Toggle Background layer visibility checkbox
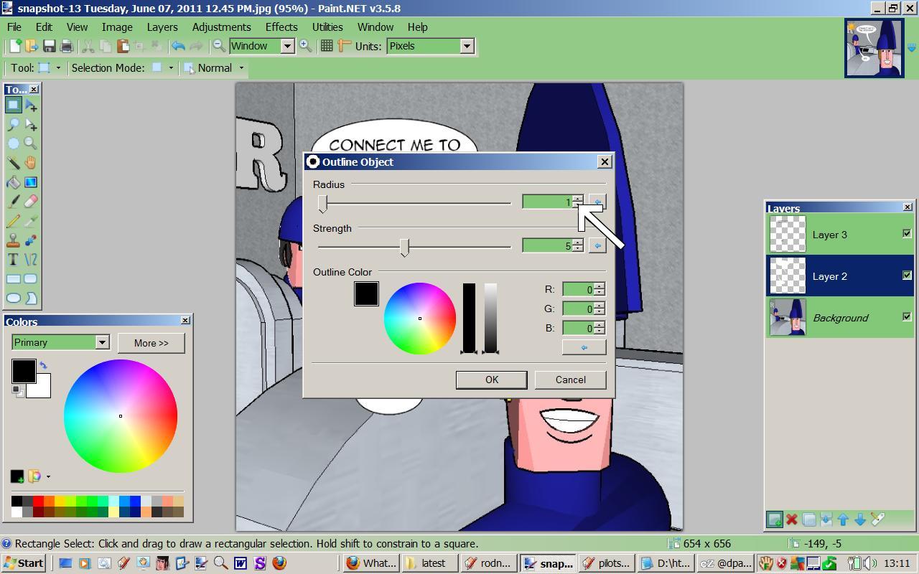 click(x=907, y=317)
